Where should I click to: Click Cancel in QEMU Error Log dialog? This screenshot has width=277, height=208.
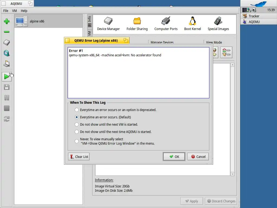coord(198,157)
